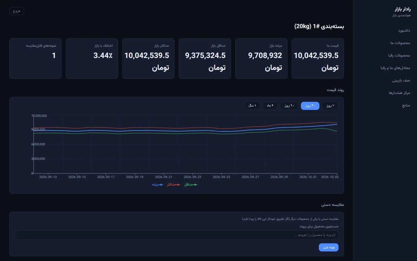Screen dimensions: 417x261
Task: Open منابع in the sidebar
Action: click(406, 105)
